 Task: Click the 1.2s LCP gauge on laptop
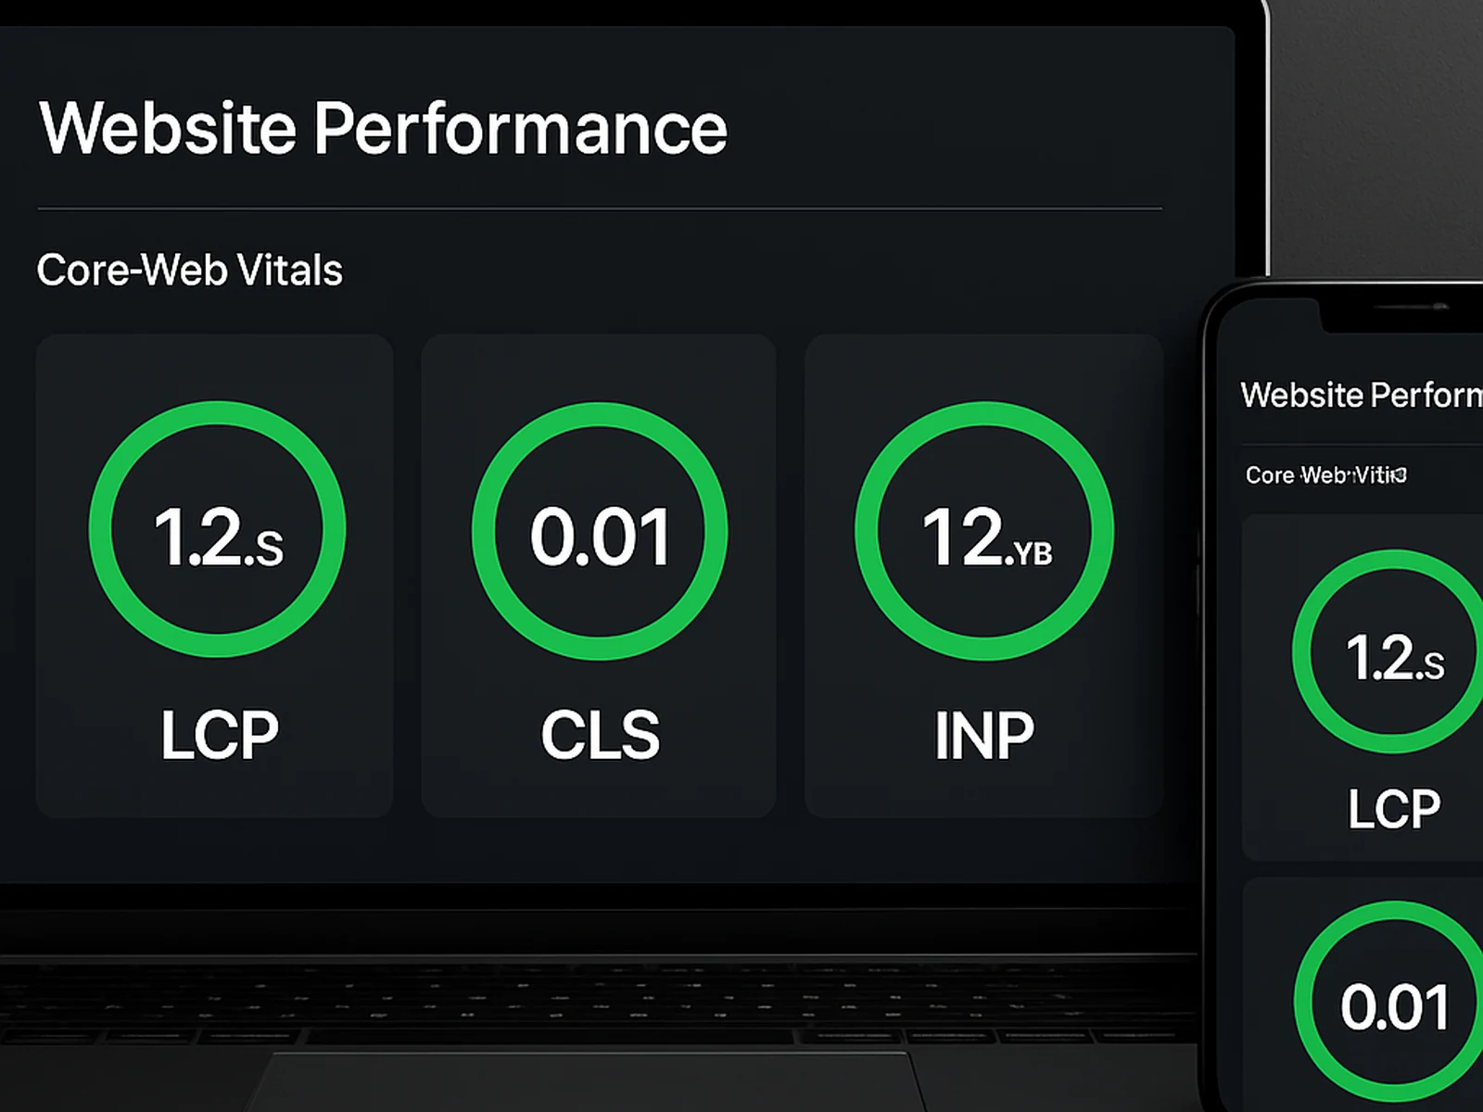tap(217, 529)
